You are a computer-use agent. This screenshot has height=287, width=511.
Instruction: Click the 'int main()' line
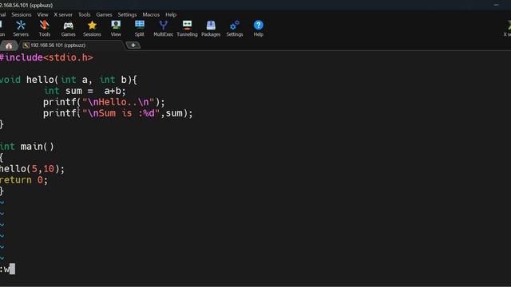27,147
